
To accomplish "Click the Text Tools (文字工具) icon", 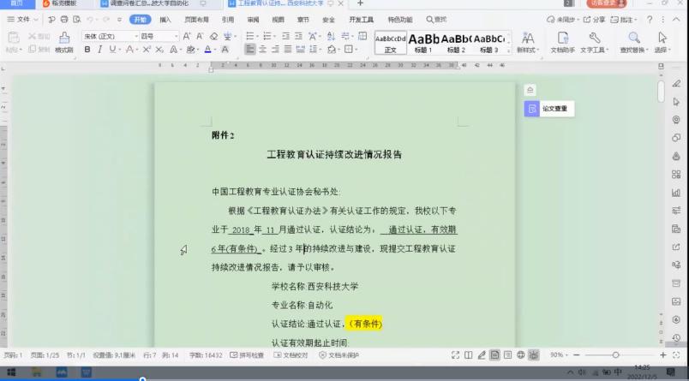I will point(594,39).
